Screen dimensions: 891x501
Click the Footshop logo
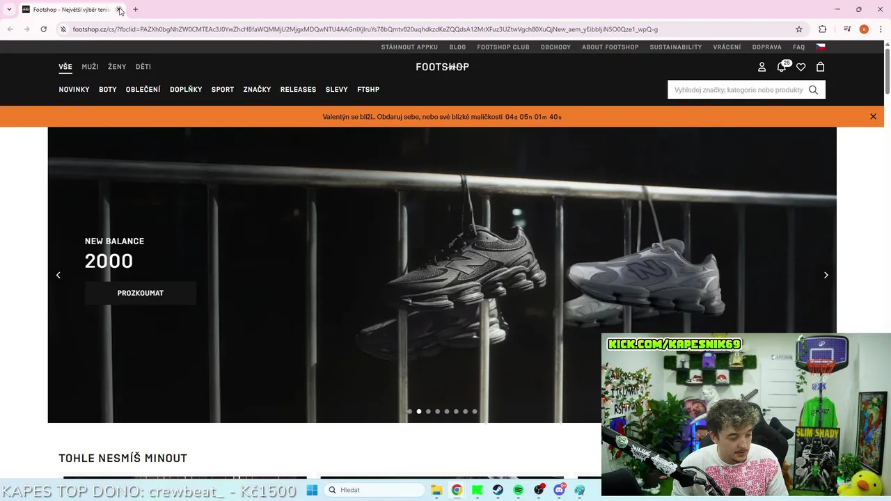pyautogui.click(x=442, y=67)
